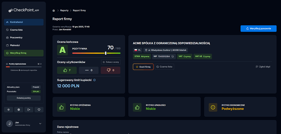Open Kontrahenci in the sidebar
Image resolution: width=281 pixels, height=134 pixels.
click(x=24, y=22)
